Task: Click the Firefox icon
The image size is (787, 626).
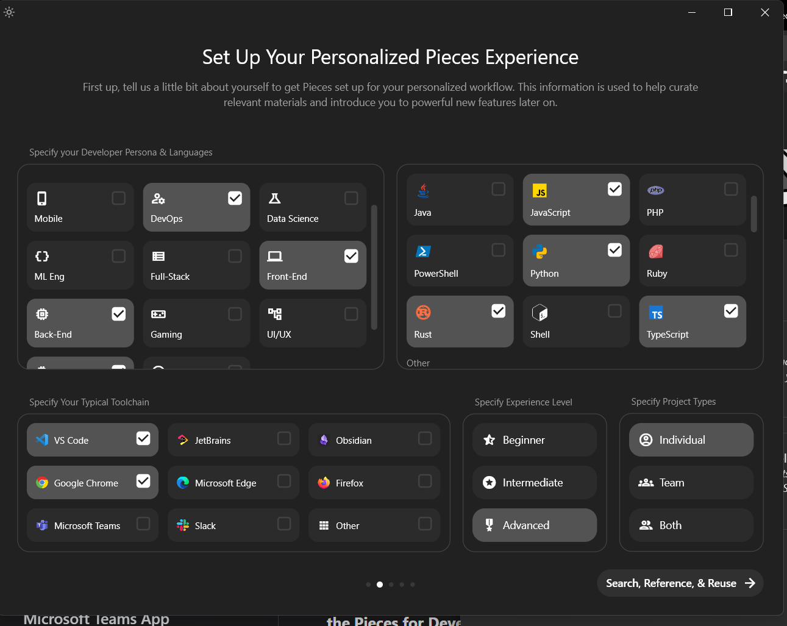Action: pyautogui.click(x=323, y=482)
